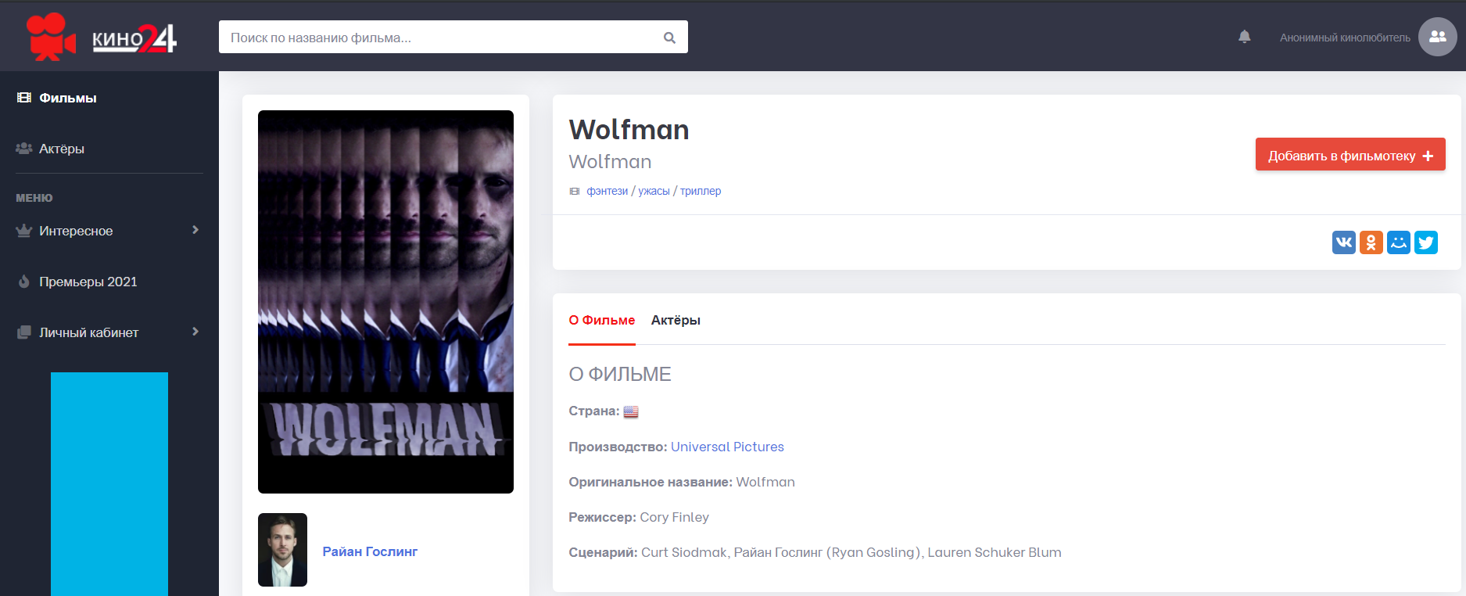This screenshot has width=1466, height=596.
Task: Open the Wolfman movie poster
Action: 385,302
